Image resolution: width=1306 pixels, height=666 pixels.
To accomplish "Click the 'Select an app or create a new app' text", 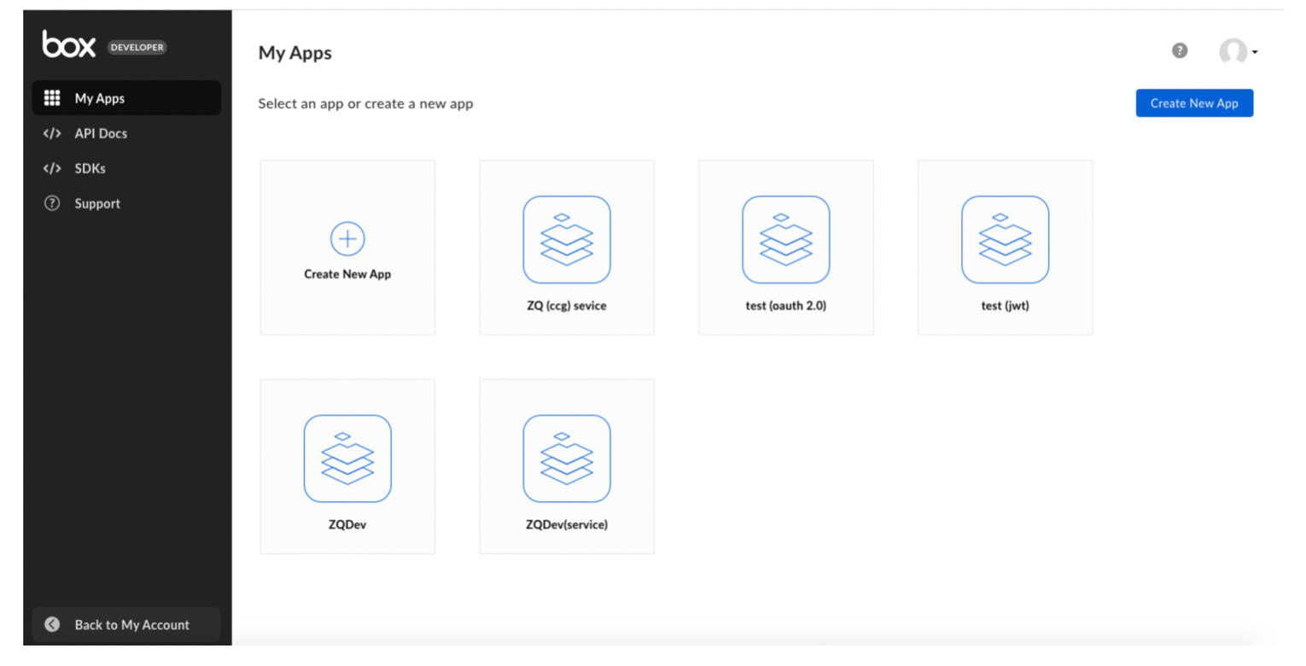I will [x=365, y=104].
